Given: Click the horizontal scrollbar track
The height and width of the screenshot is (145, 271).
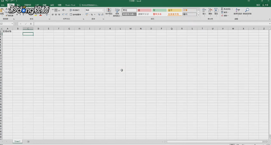Looking at the screenshot, I should pyautogui.click(x=216, y=142).
